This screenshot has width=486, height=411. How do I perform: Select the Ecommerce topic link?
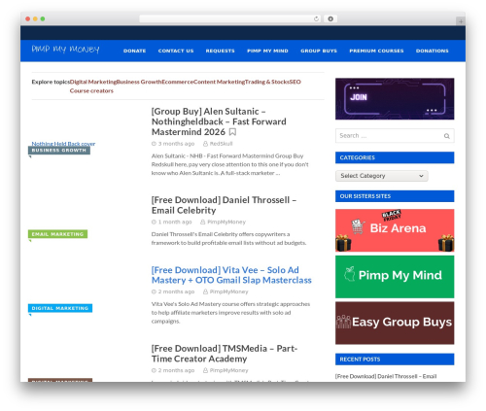(x=178, y=82)
